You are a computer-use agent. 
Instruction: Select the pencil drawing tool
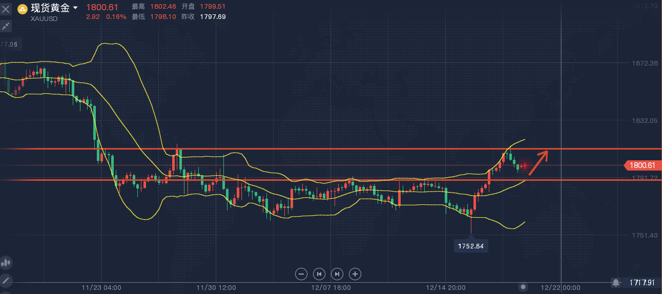tap(6, 280)
